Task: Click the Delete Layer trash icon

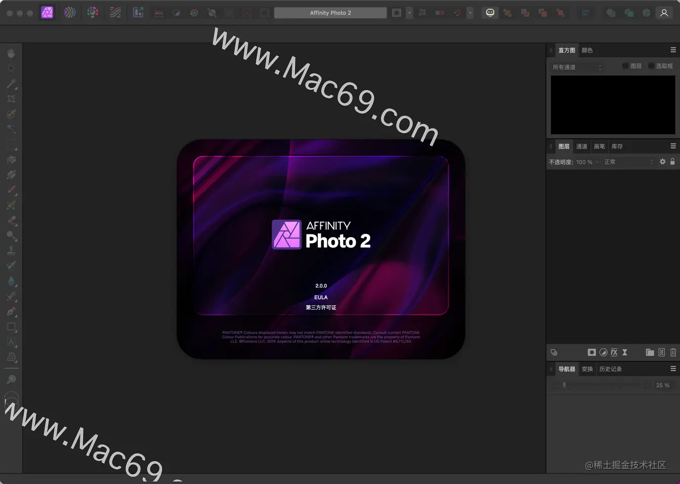Action: click(673, 352)
